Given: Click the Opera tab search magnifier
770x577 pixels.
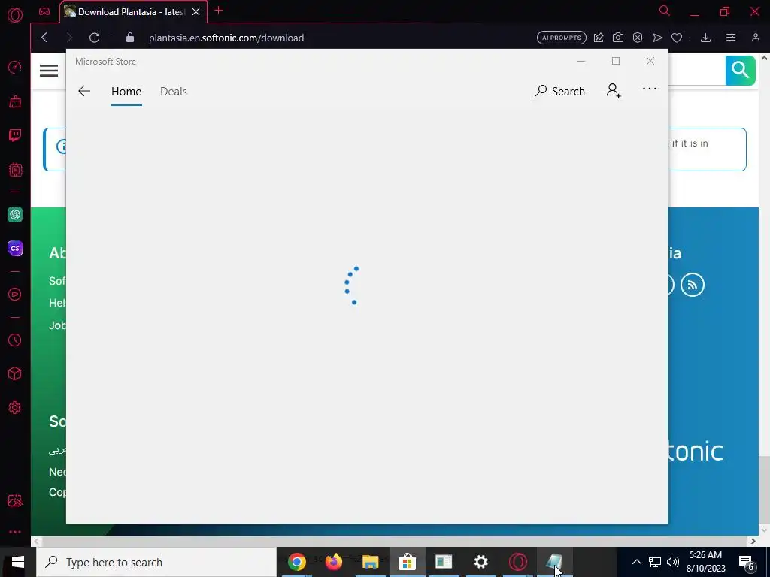Looking at the screenshot, I should [x=665, y=11].
